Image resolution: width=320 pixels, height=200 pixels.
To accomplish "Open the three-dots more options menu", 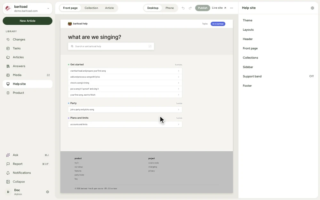I will click(231, 8).
